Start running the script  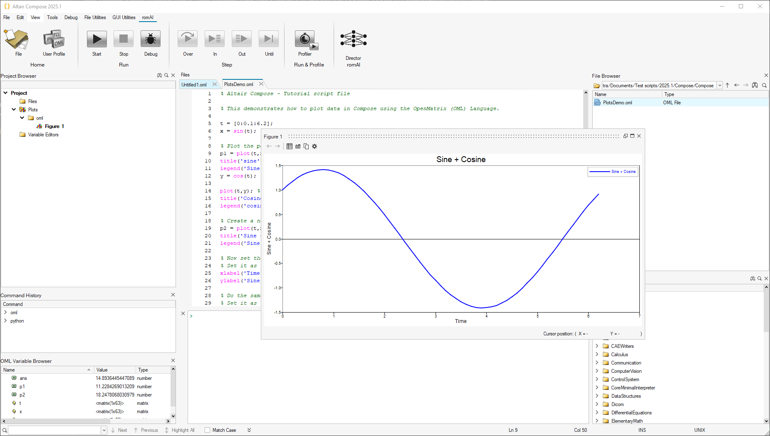tap(97, 39)
